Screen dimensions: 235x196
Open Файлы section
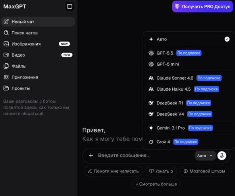click(38, 66)
